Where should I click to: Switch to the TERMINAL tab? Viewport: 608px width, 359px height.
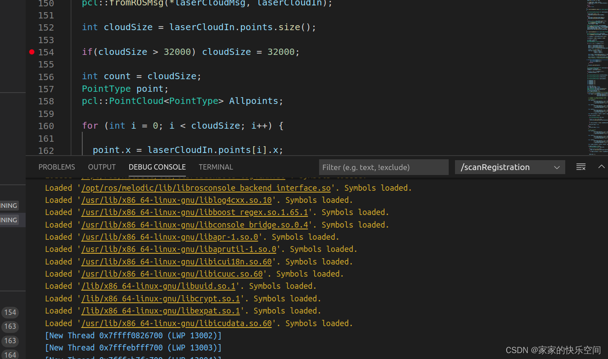216,167
